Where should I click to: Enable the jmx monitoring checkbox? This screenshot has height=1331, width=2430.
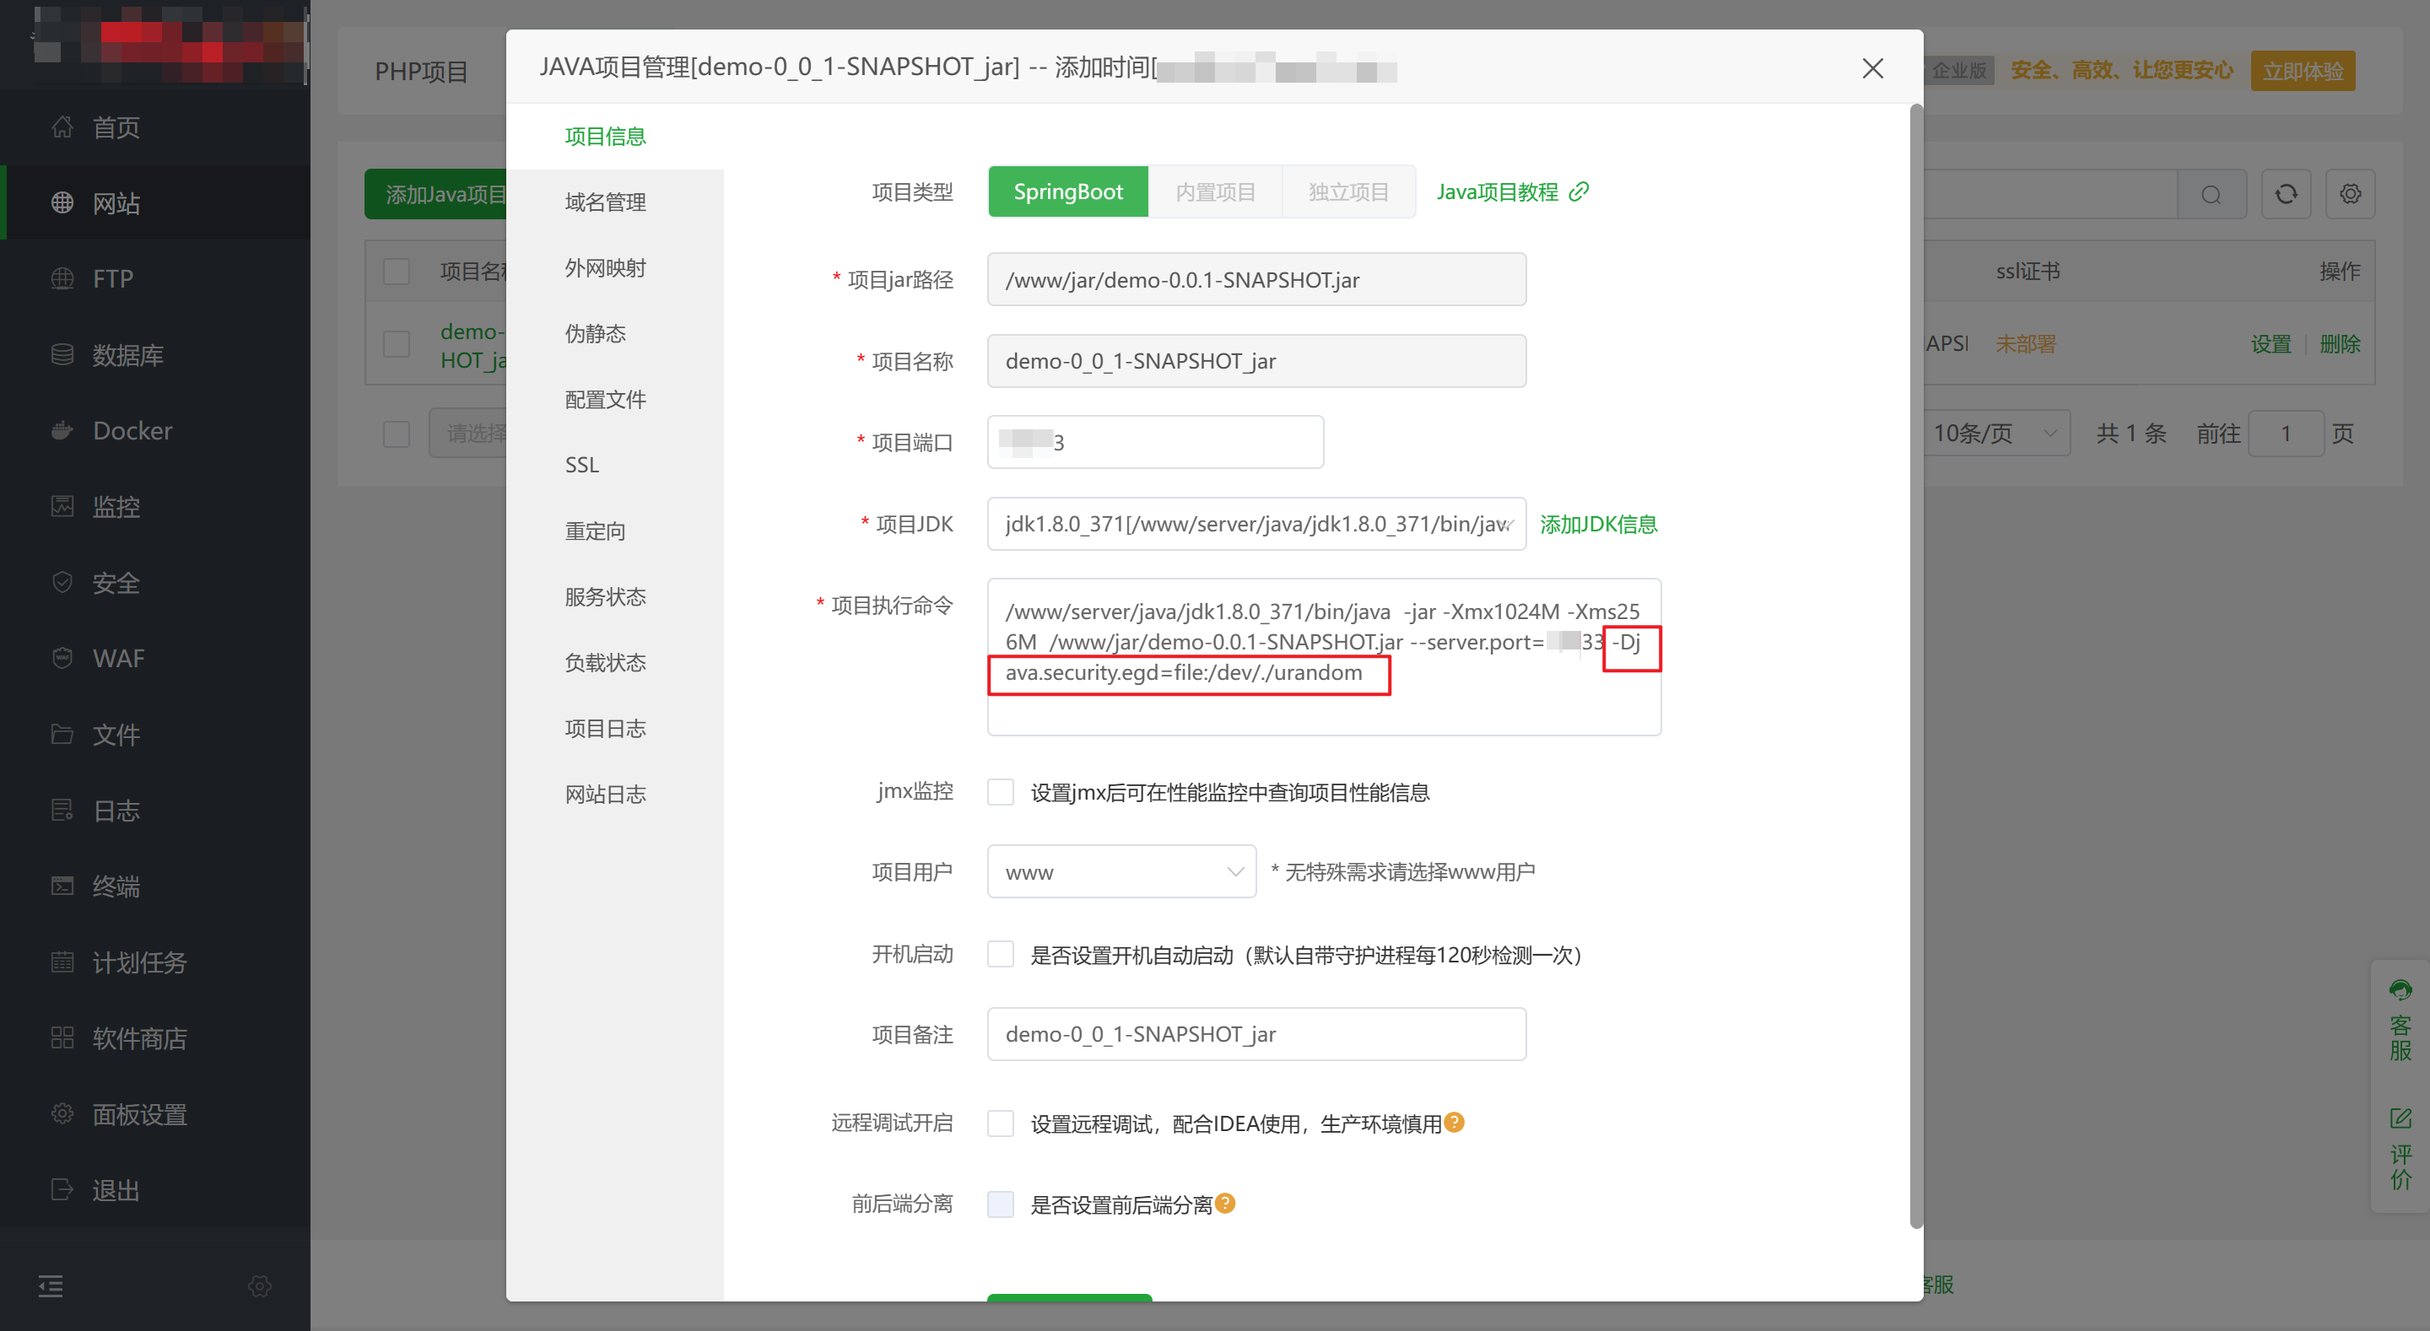(x=1000, y=792)
